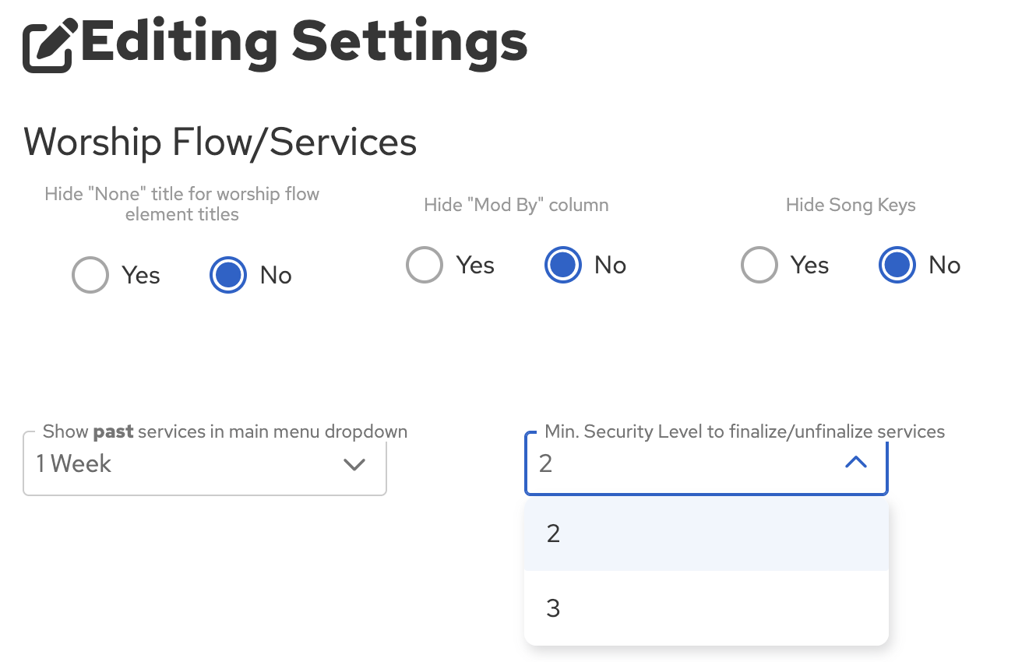Image resolution: width=1036 pixels, height=662 pixels.
Task: Collapse security level list with up chevron
Action: coord(855,463)
